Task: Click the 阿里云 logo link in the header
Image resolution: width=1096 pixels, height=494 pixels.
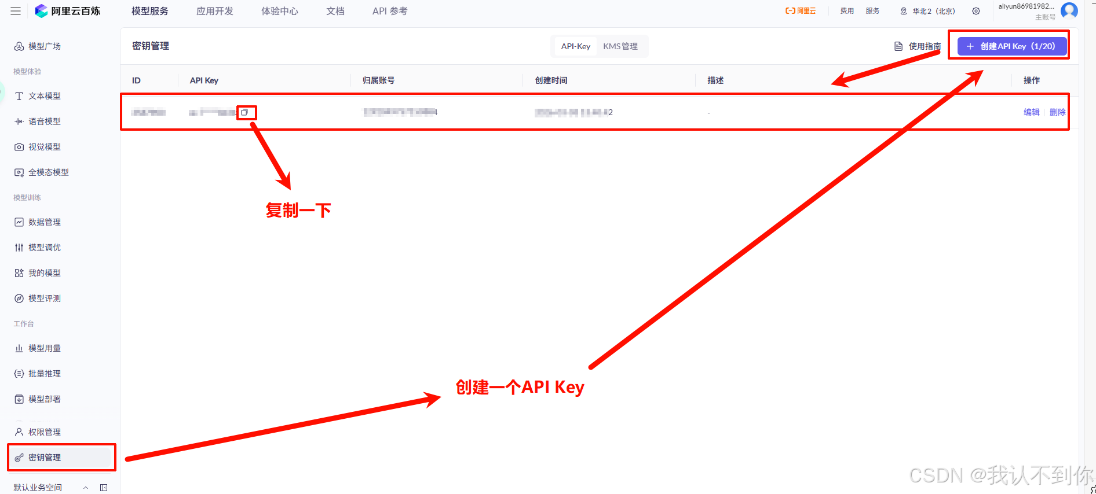Action: pyautogui.click(x=801, y=11)
